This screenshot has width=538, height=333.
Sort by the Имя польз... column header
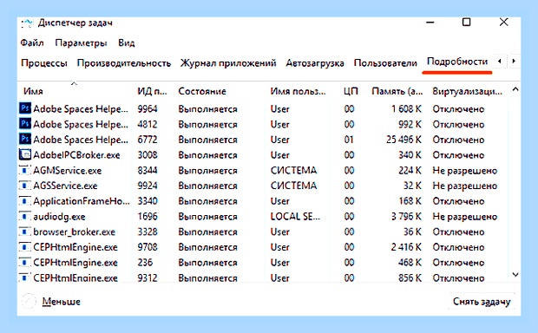(x=298, y=91)
